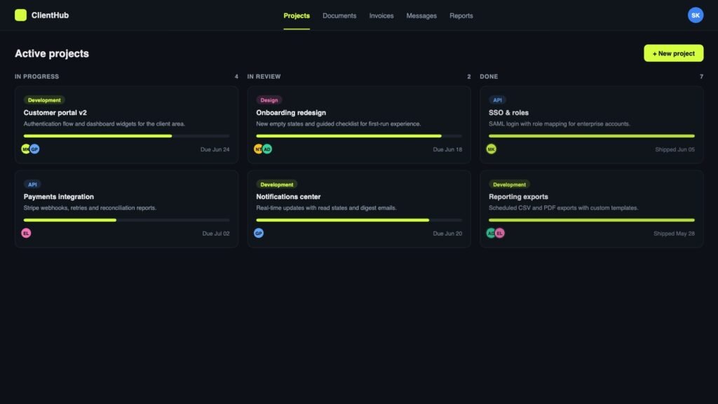Click the Customer portal v2 progress bar
The width and height of the screenshot is (718, 404).
tap(126, 136)
